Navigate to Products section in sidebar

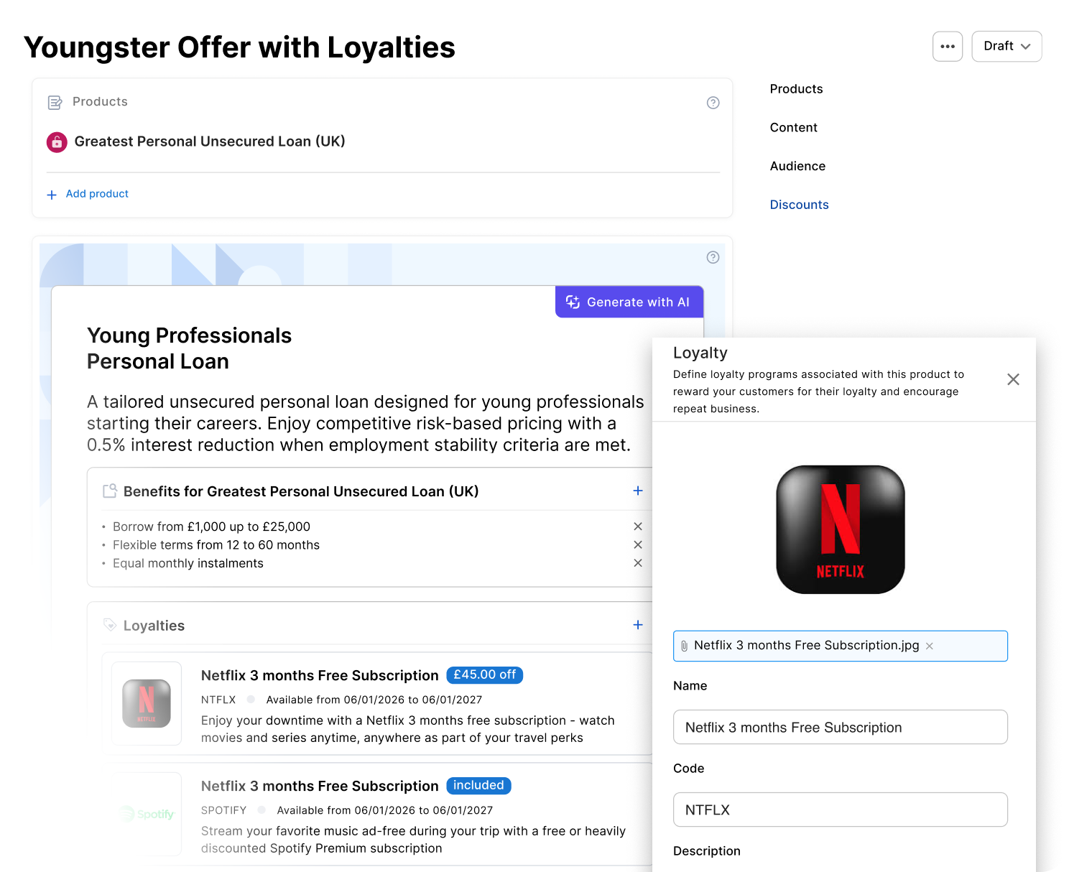(796, 89)
